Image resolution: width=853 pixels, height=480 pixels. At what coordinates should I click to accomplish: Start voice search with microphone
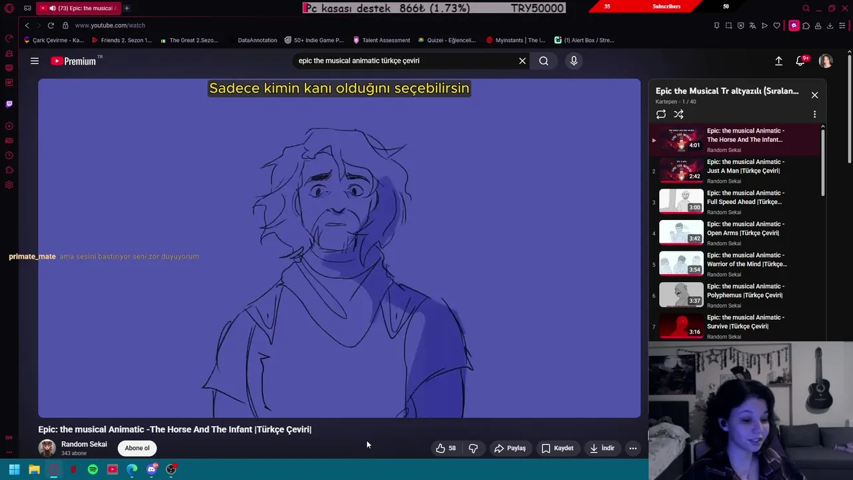574,61
